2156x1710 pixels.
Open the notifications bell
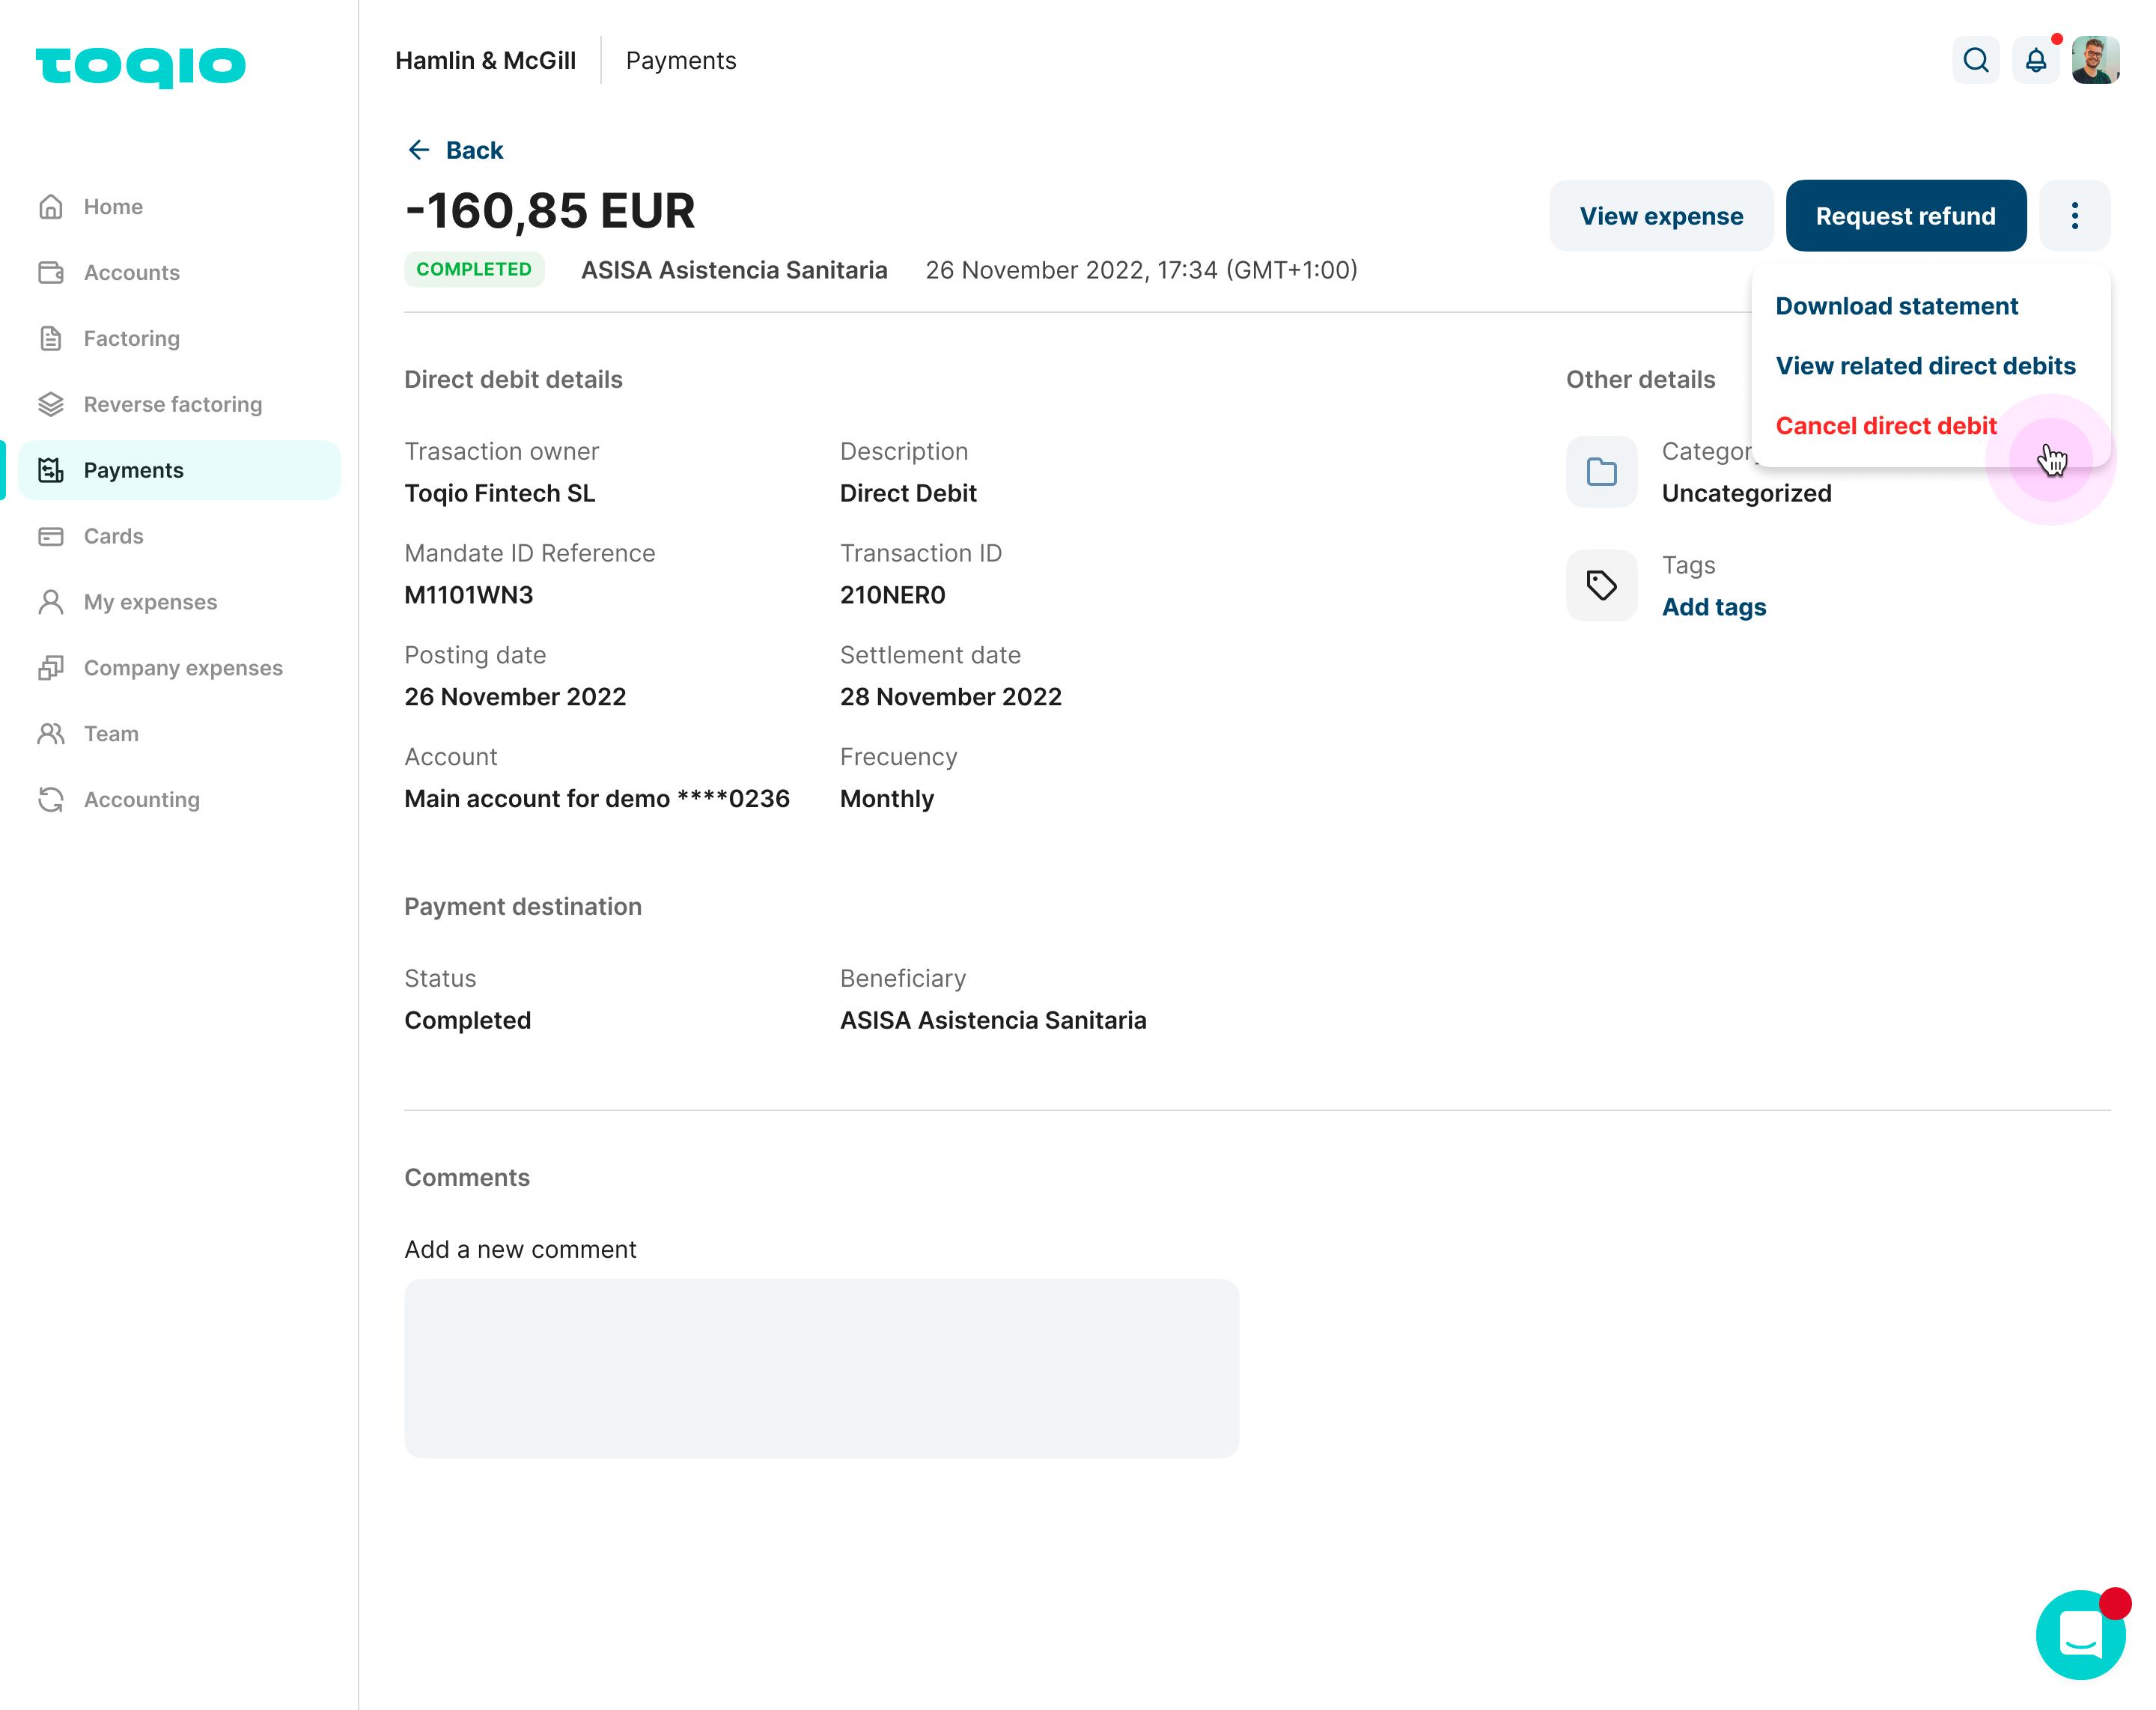click(2035, 61)
